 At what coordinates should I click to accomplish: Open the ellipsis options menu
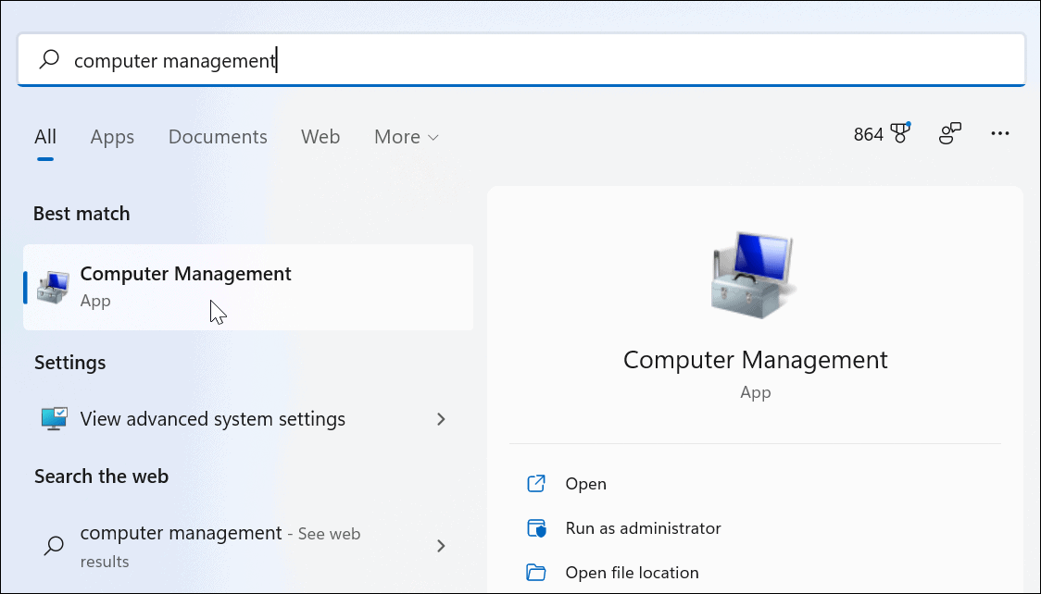tap(1000, 135)
